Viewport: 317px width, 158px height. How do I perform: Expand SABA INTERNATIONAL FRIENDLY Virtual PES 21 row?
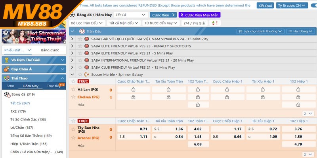pyautogui.click(x=72, y=60)
